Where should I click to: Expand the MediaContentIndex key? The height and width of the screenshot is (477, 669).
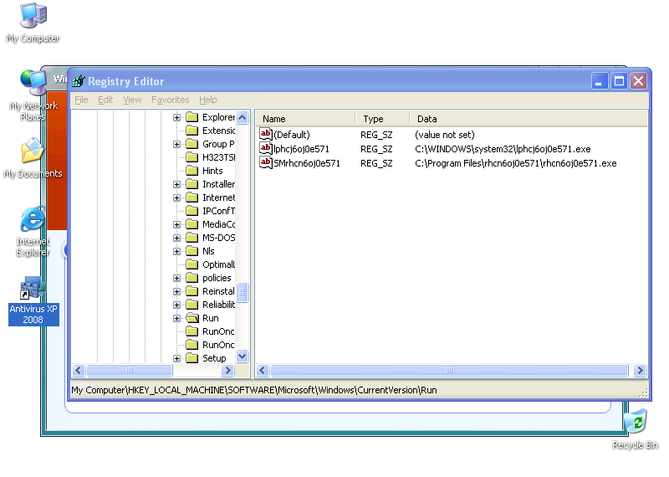176,224
